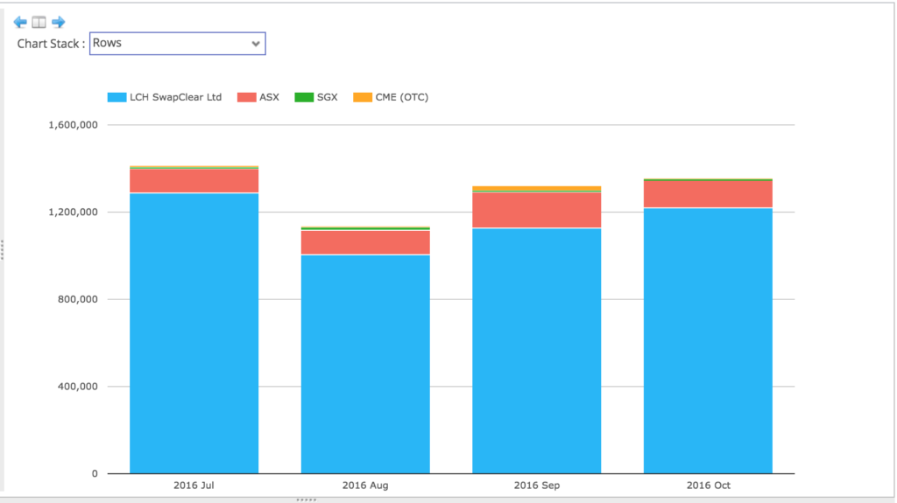Click the Chart Stack label text
This screenshot has width=897, height=503.
point(51,44)
